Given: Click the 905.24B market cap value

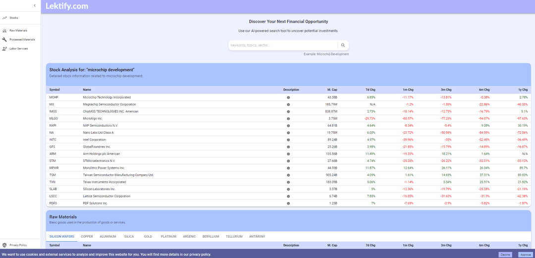Looking at the screenshot, I should pos(331,175).
